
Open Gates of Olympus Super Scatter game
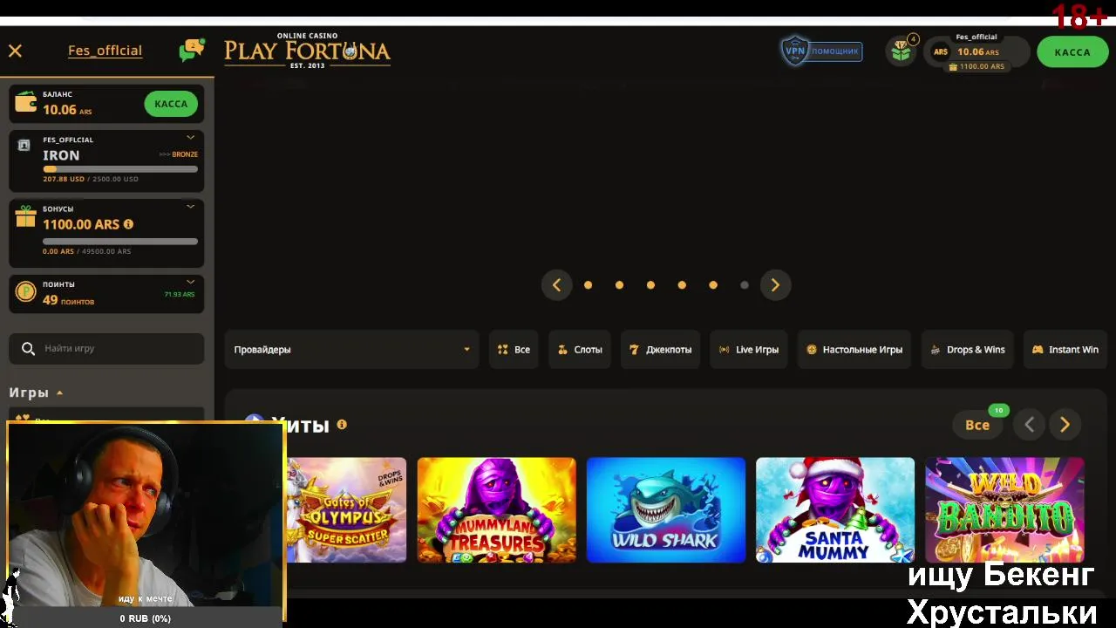click(x=346, y=509)
